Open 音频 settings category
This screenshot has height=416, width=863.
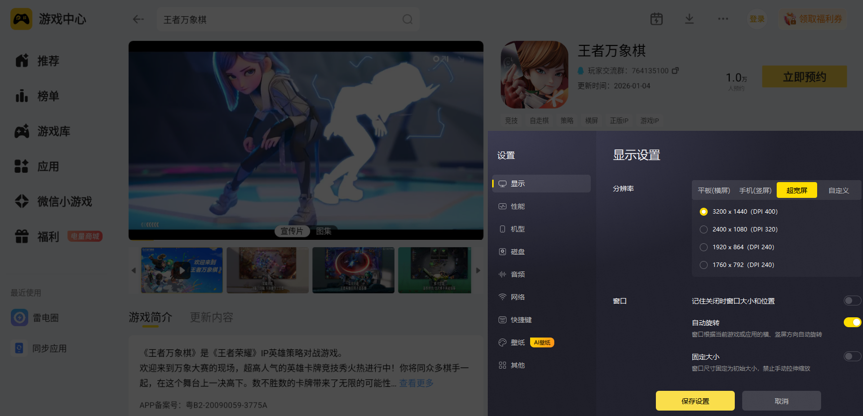pyautogui.click(x=541, y=274)
